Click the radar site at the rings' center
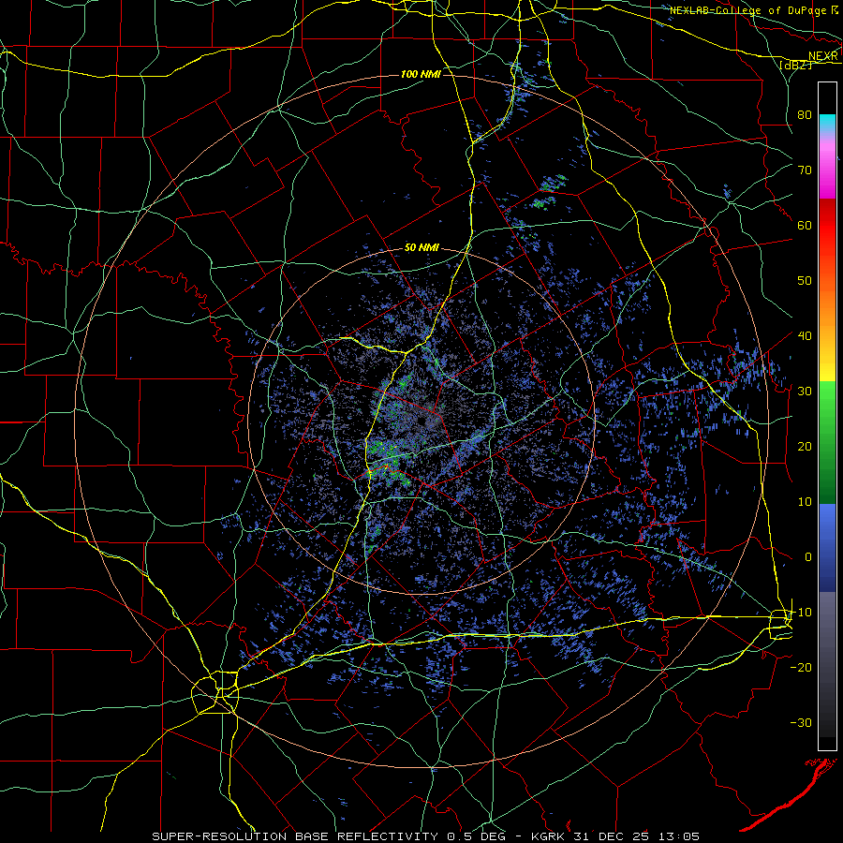This screenshot has height=843, width=843. coord(422,420)
